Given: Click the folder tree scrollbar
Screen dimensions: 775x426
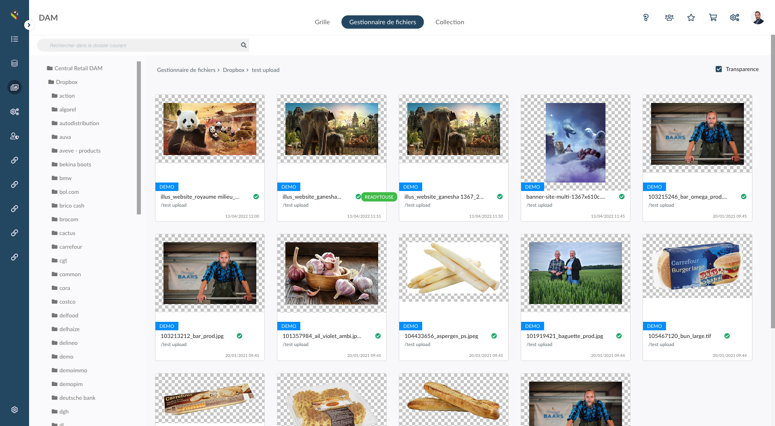Looking at the screenshot, I should (x=139, y=138).
